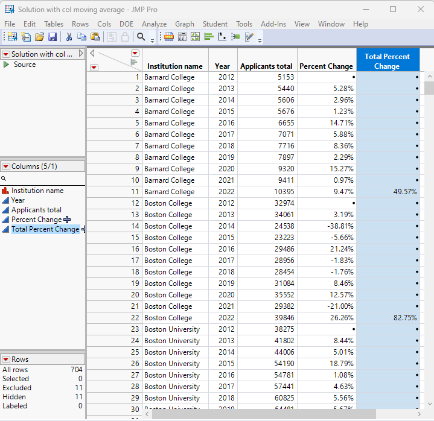Click the Hidden rows label
This screenshot has height=421, width=434.
tap(14, 397)
